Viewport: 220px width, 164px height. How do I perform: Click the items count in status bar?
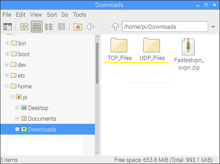9,160
